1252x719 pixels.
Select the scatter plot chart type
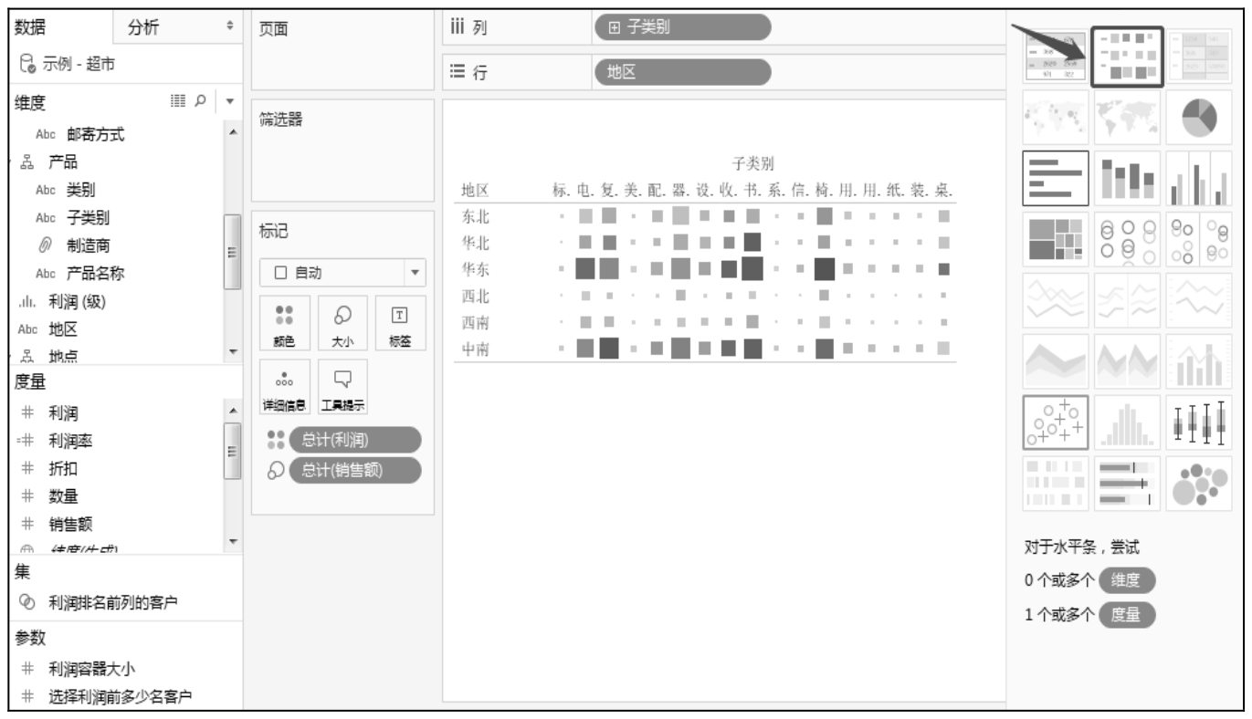click(x=1056, y=422)
